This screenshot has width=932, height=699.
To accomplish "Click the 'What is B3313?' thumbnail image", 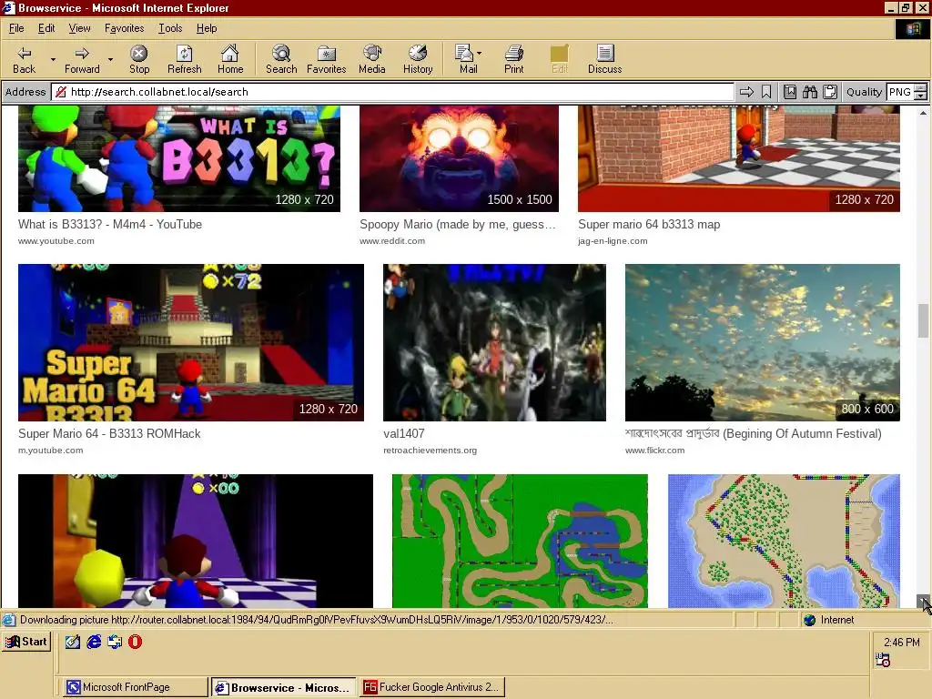I will click(179, 158).
